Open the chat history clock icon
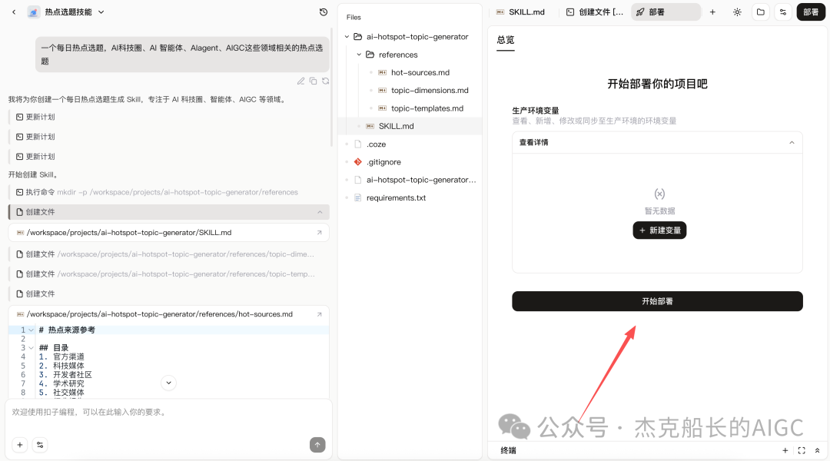 (x=324, y=12)
